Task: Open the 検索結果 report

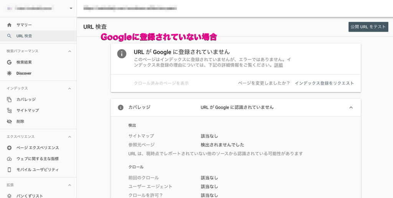Action: 38,62
